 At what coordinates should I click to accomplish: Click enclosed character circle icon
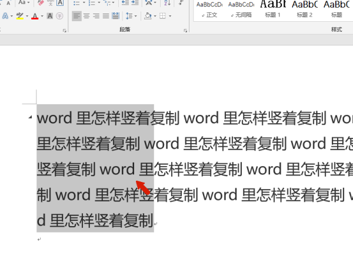[59, 16]
